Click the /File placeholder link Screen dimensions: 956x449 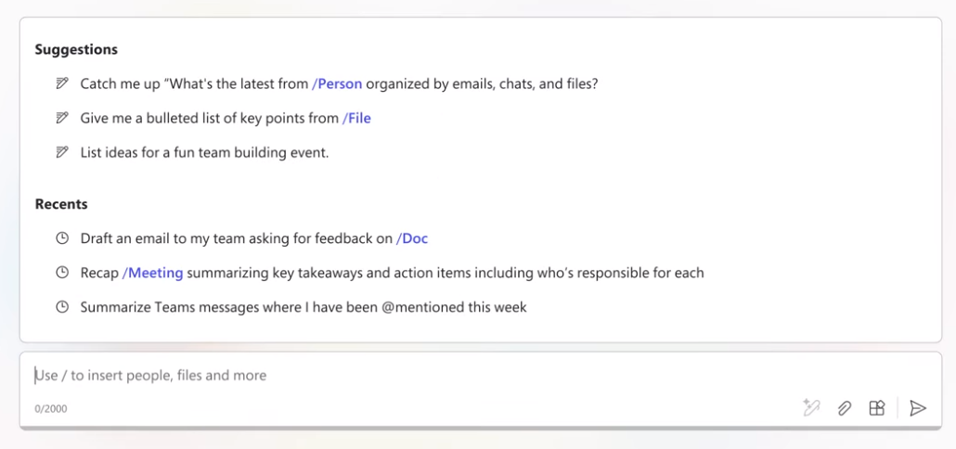click(x=356, y=118)
